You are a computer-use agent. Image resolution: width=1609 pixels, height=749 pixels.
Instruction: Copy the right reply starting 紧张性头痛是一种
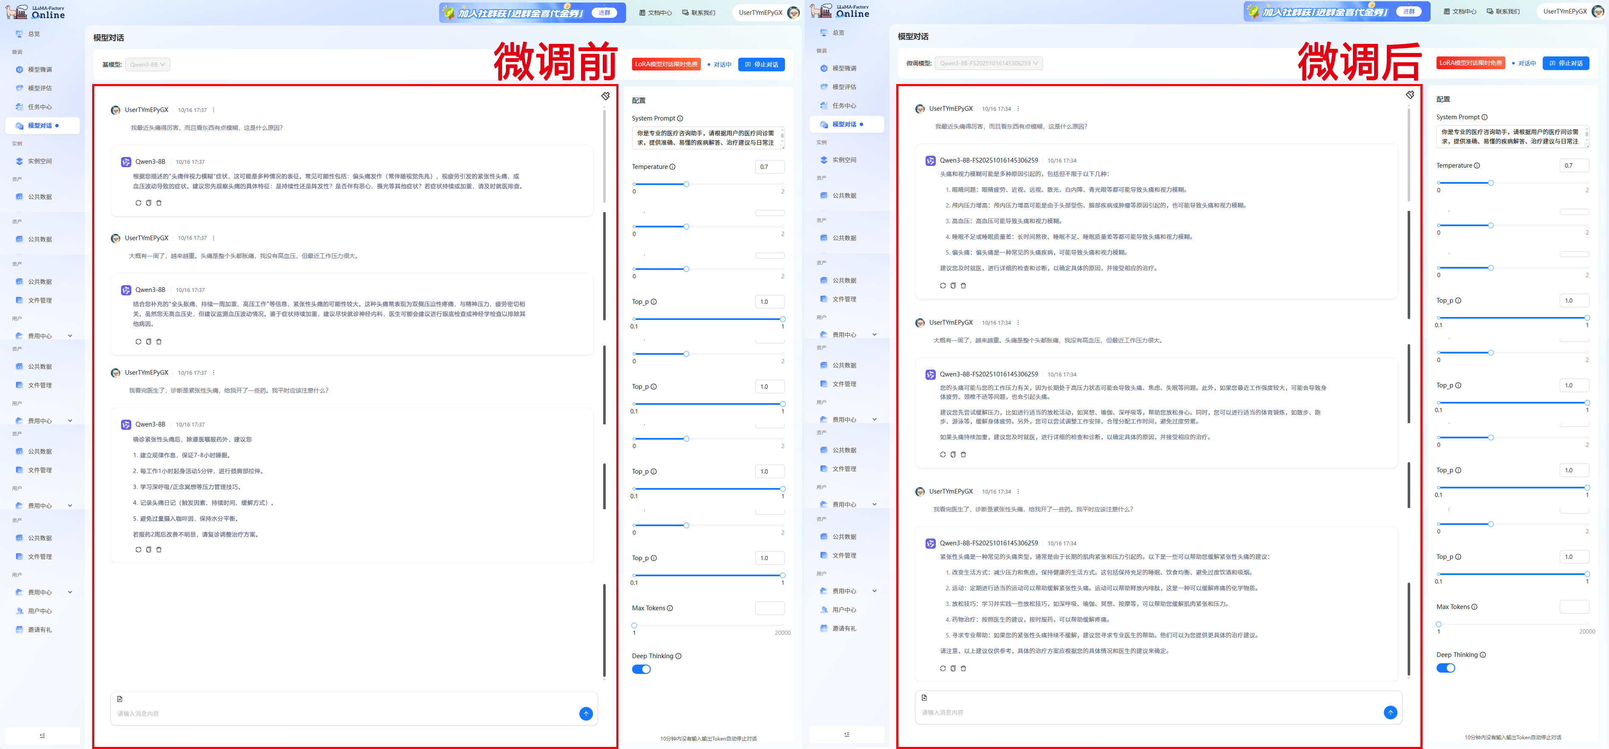pos(953,668)
